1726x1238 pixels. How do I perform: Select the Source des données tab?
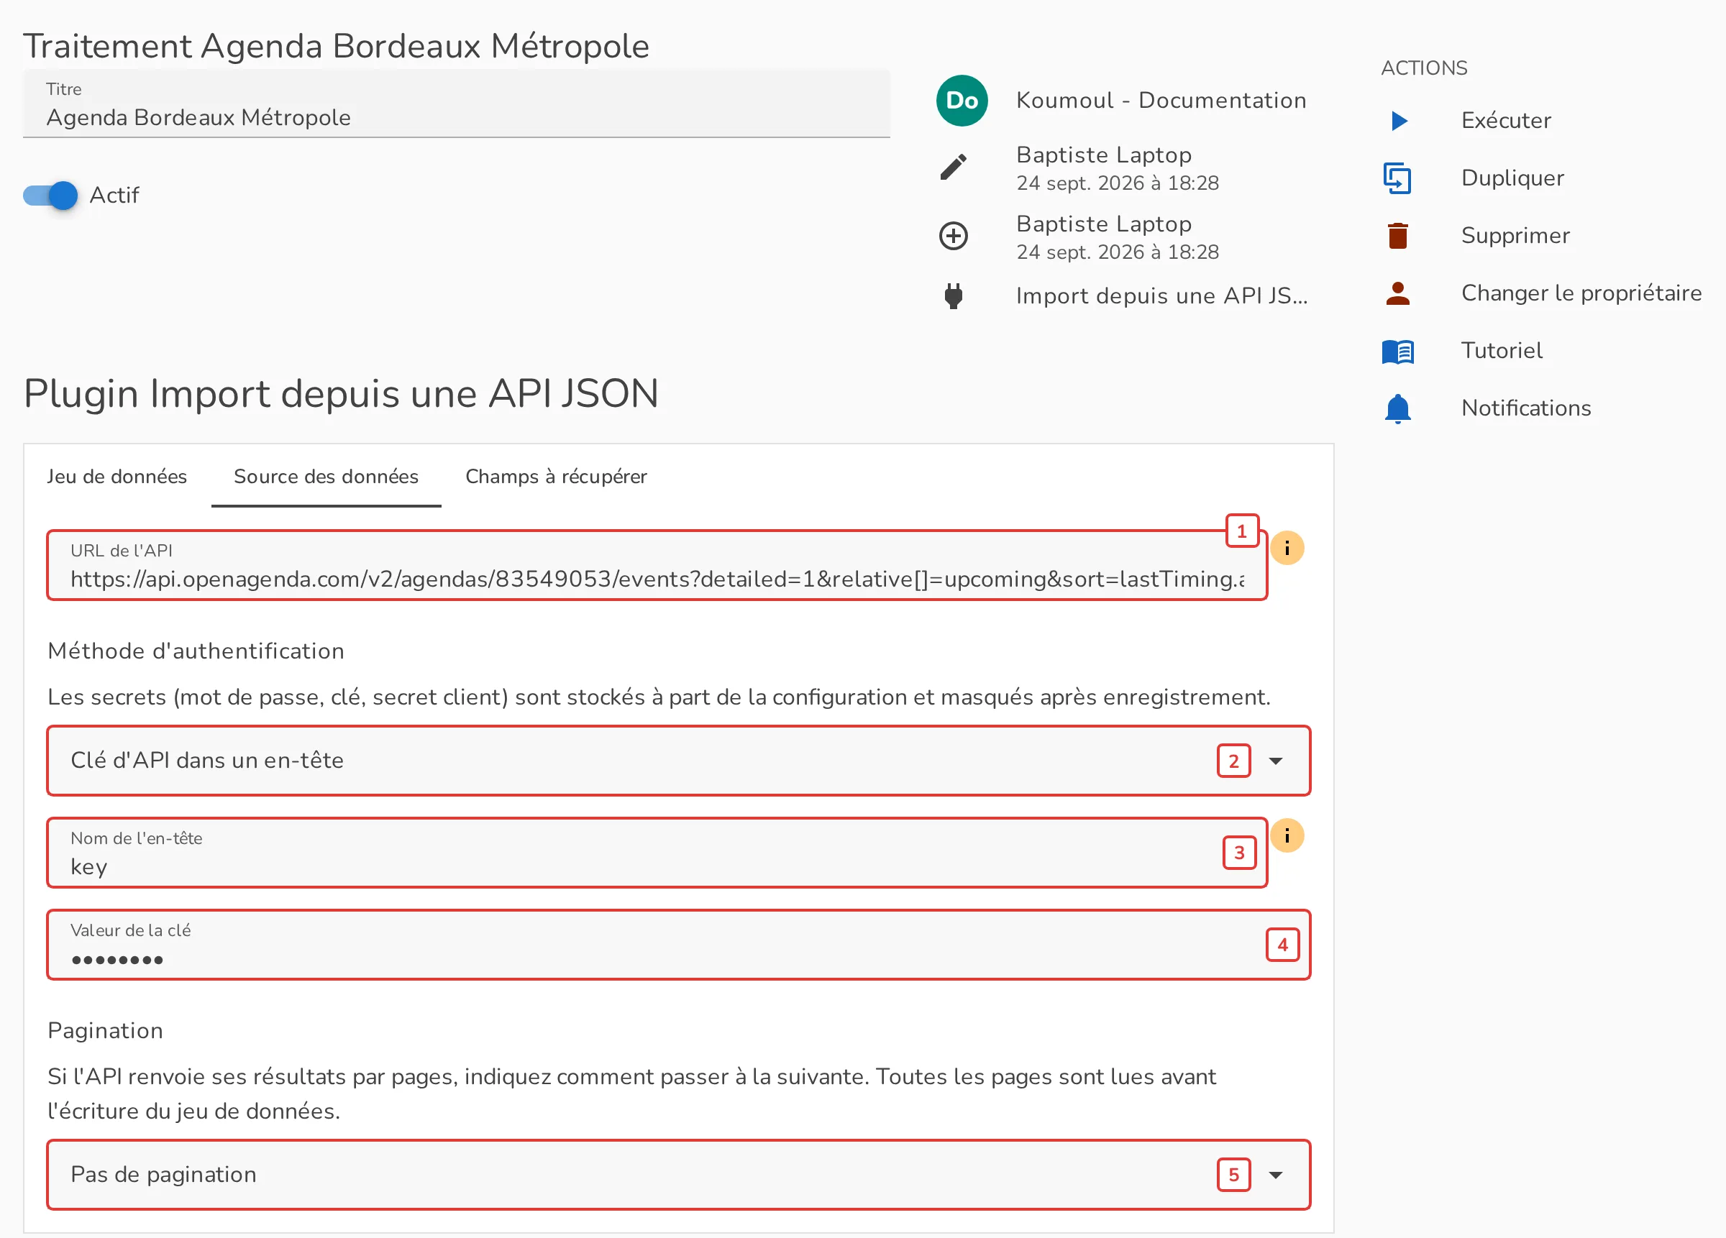(x=326, y=477)
